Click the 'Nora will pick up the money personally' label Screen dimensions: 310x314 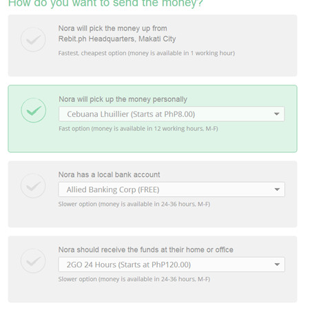click(x=123, y=99)
